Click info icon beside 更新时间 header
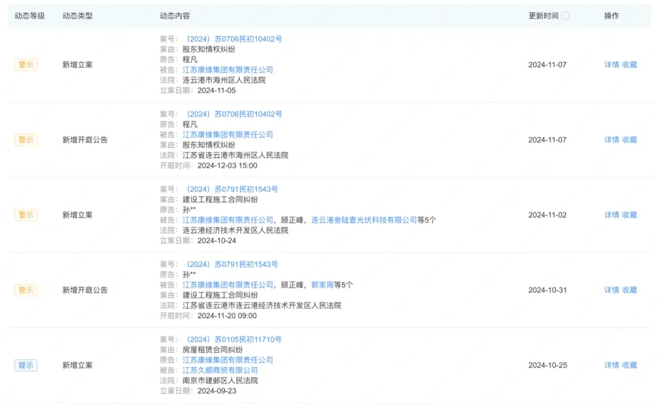This screenshot has width=658, height=408. (565, 16)
